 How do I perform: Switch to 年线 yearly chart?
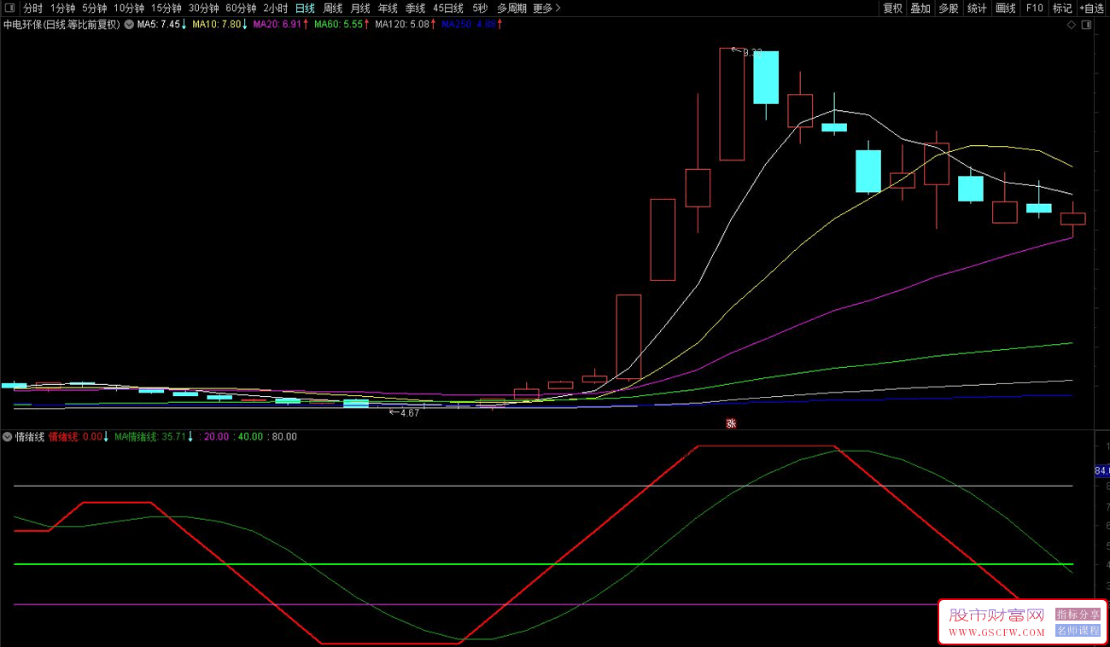pyautogui.click(x=388, y=8)
